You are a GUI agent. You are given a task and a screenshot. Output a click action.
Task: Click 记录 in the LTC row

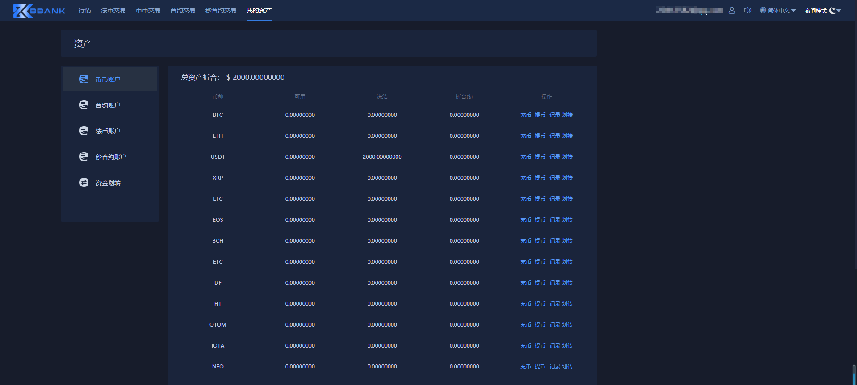[555, 199]
